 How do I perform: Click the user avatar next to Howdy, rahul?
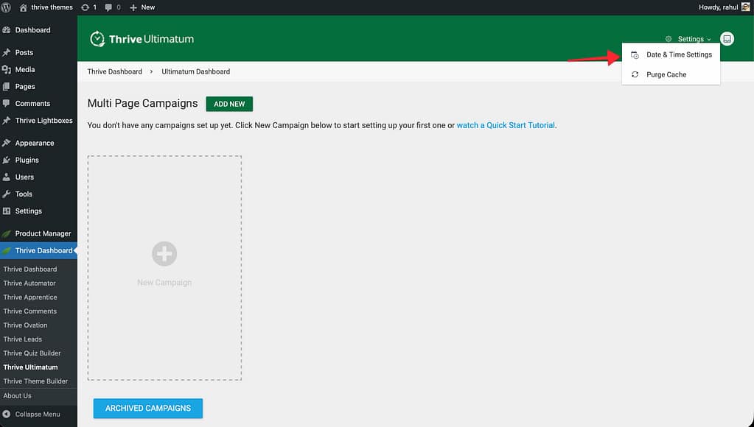746,7
